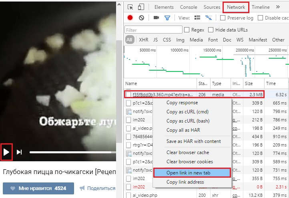Clear the network log

[141, 18]
